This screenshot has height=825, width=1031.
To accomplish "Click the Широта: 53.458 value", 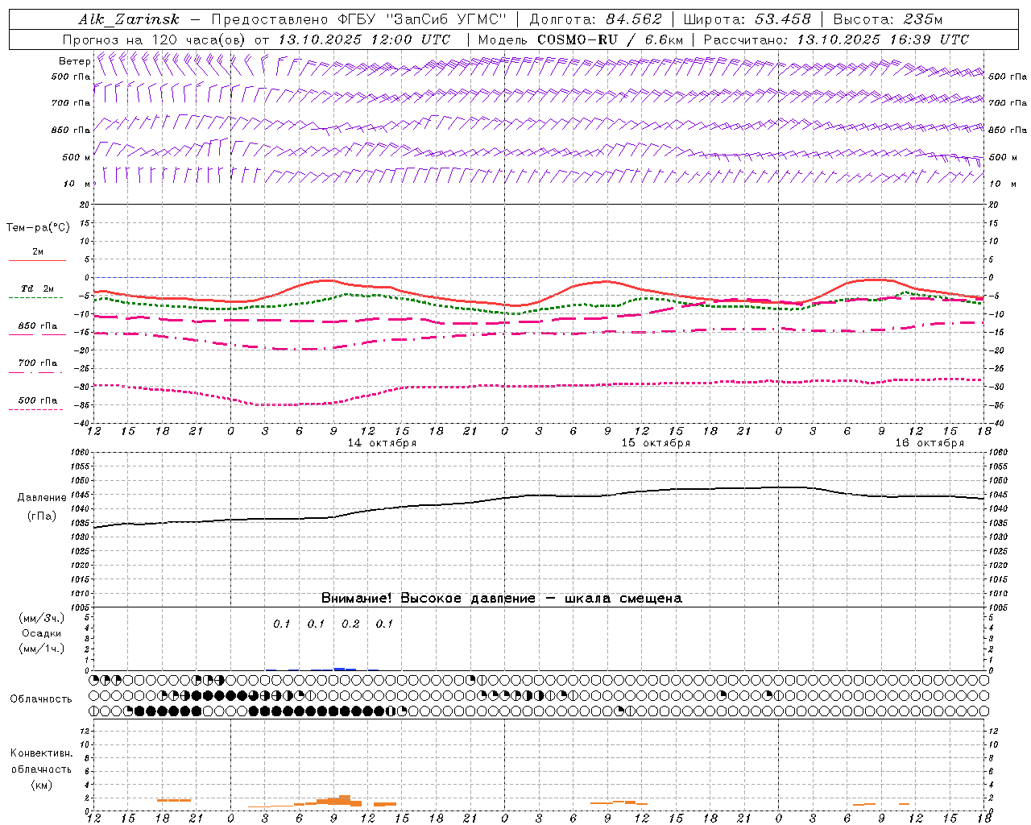I will [747, 19].
